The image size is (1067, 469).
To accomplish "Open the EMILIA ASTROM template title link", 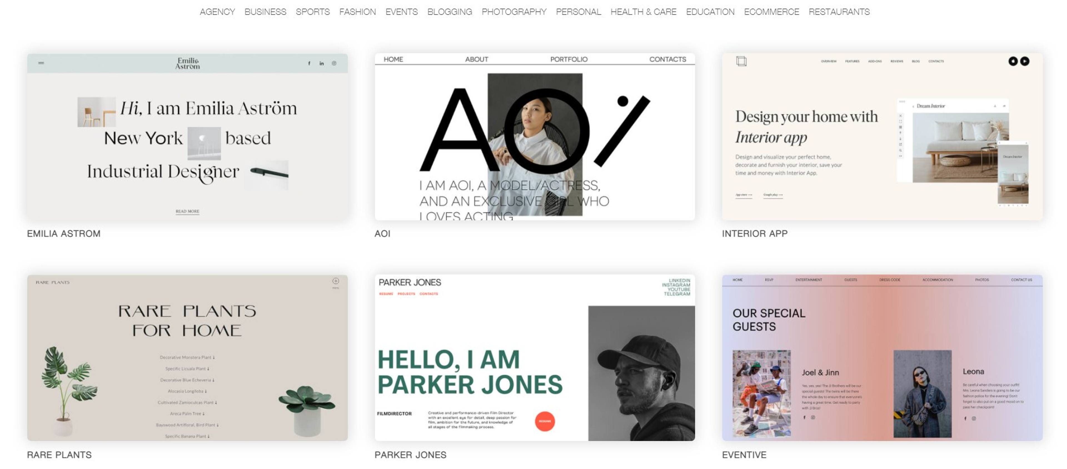I will 64,234.
